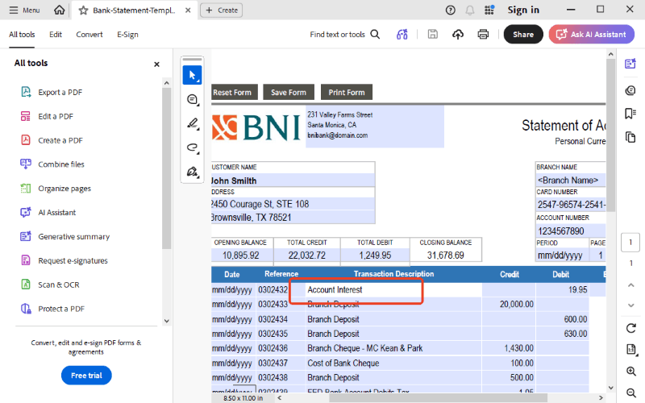Open Ask AI Assistant
The image size is (645, 403).
tap(591, 35)
